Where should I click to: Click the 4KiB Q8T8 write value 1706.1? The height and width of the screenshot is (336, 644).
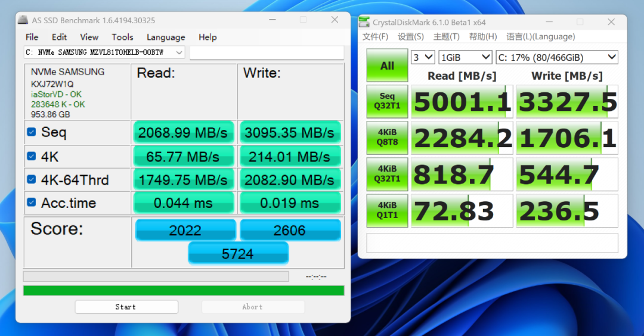567,138
